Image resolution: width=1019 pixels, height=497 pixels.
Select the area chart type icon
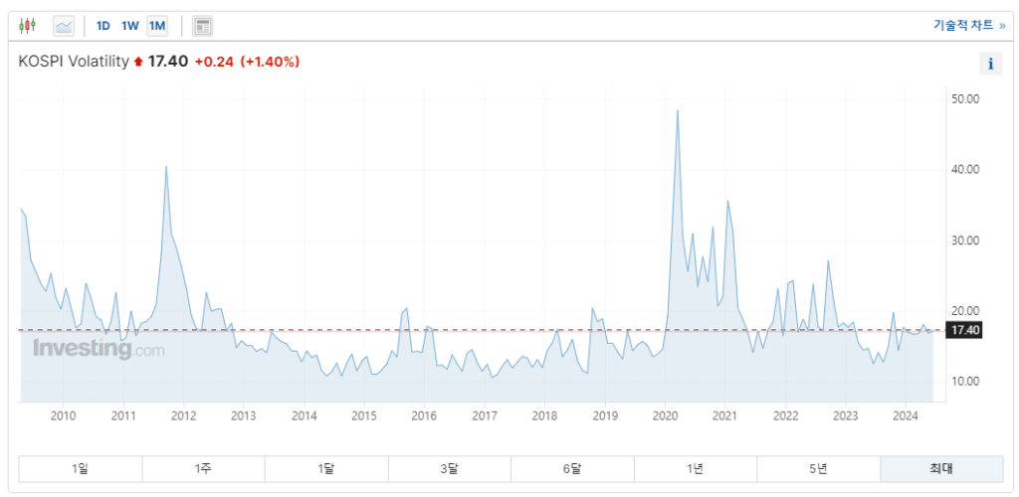(64, 26)
